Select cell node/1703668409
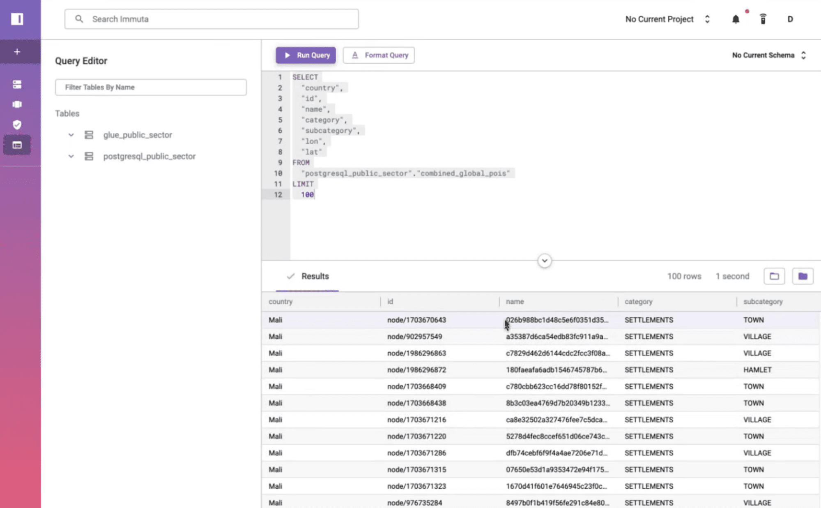Image resolution: width=821 pixels, height=508 pixels. 416,386
